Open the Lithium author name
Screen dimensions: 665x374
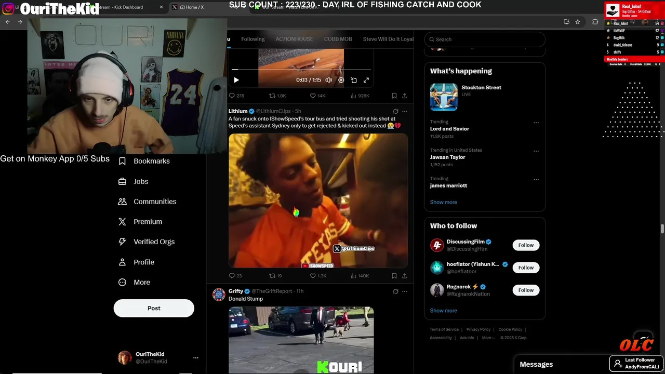[238, 111]
